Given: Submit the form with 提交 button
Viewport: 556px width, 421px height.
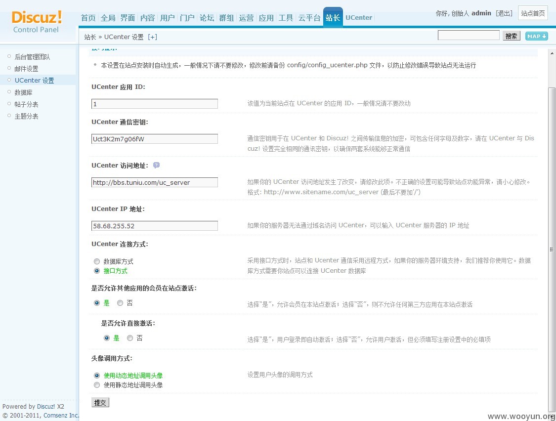Looking at the screenshot, I should 100,403.
